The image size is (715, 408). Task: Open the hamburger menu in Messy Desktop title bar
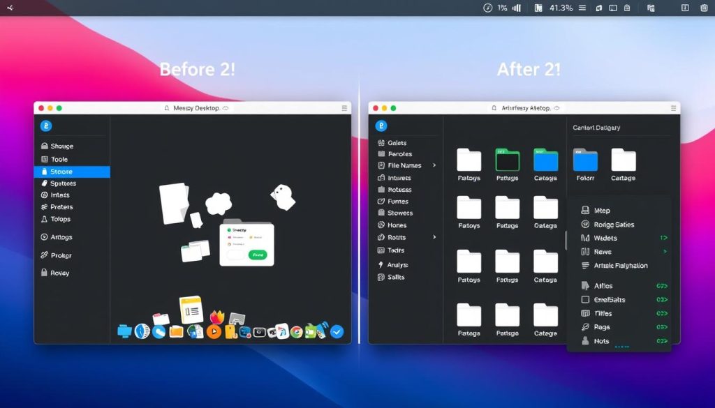(344, 108)
